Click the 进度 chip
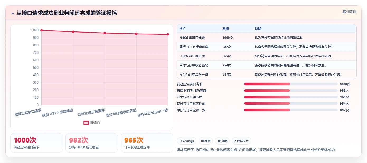The width and height of the screenshot is (367, 163). point(222,141)
